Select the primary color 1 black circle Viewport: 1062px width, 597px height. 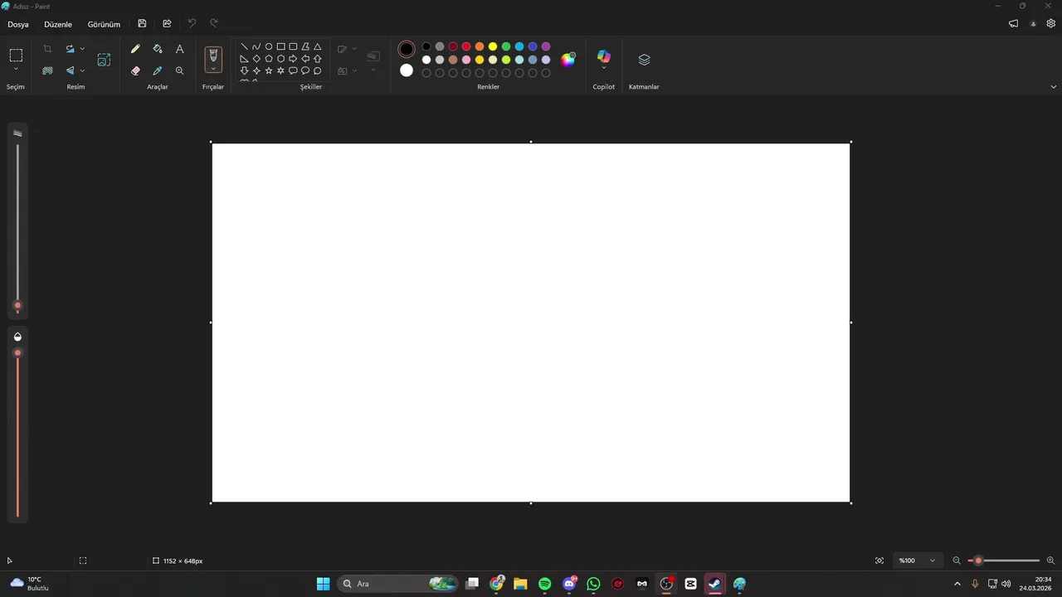tap(407, 49)
